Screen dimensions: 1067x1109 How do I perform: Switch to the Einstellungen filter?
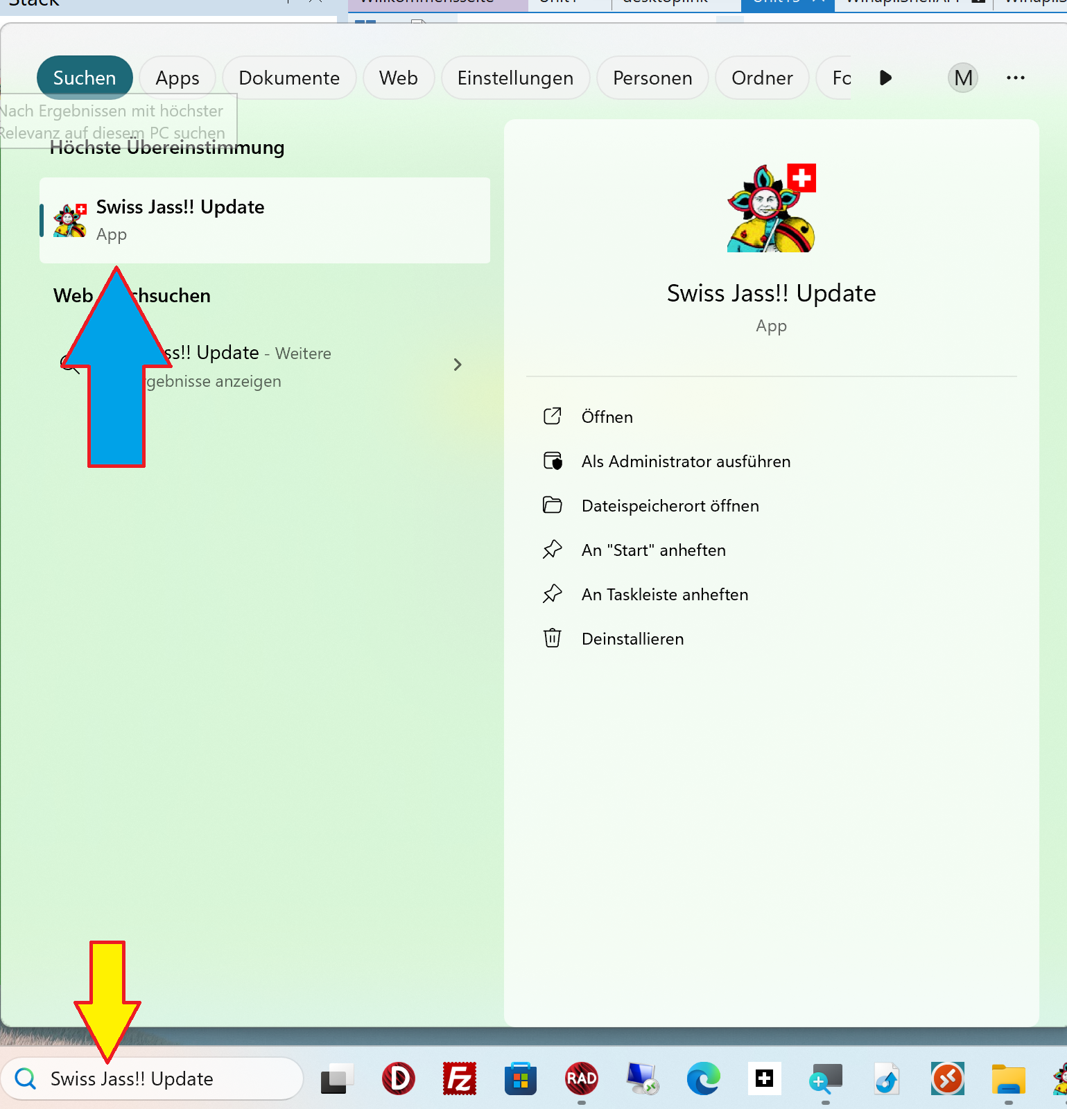pyautogui.click(x=515, y=78)
